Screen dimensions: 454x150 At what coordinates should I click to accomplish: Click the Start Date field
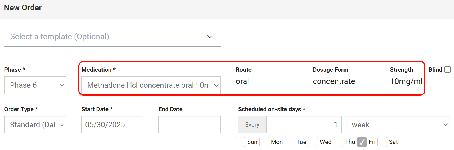112,125
